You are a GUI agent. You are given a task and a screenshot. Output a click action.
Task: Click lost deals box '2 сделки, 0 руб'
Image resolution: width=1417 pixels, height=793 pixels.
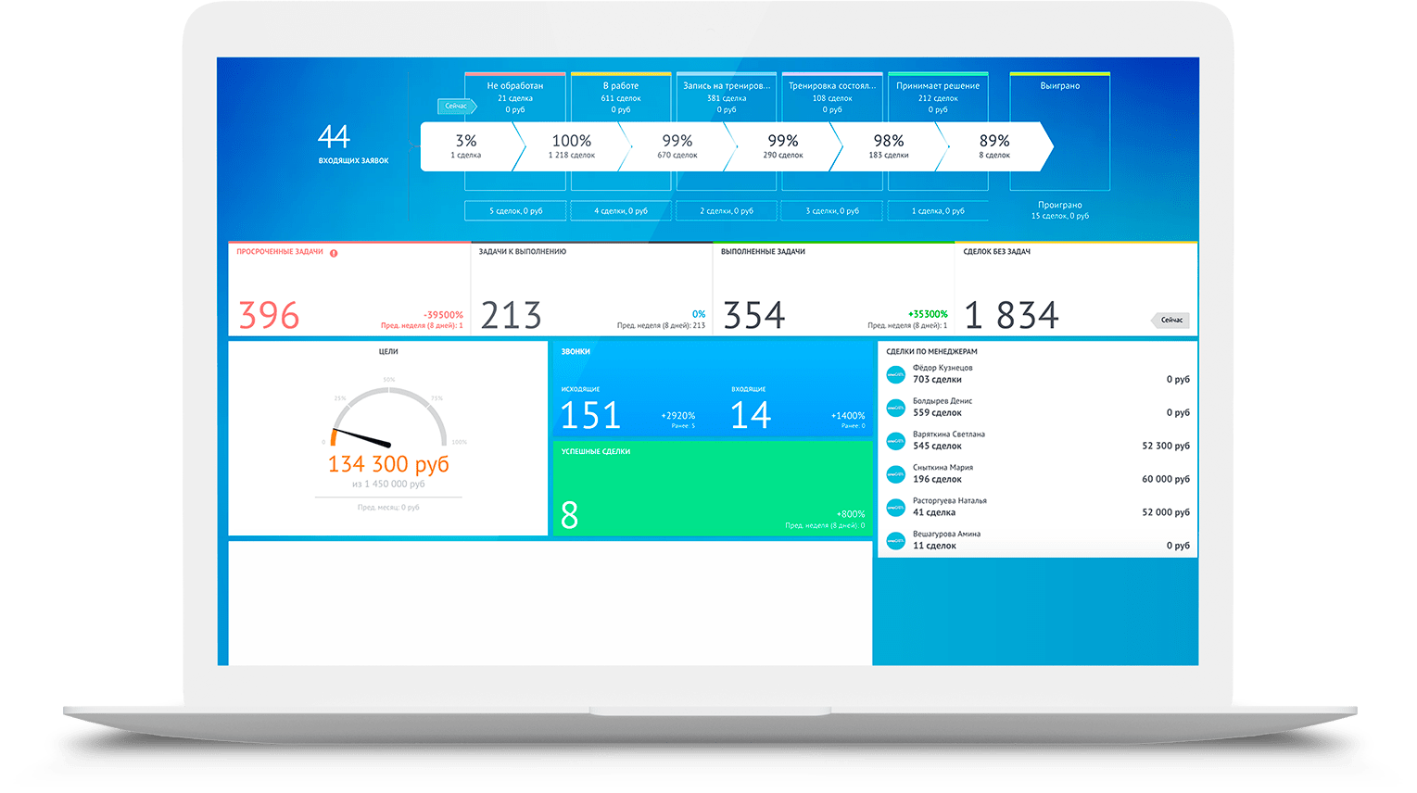coord(727,211)
